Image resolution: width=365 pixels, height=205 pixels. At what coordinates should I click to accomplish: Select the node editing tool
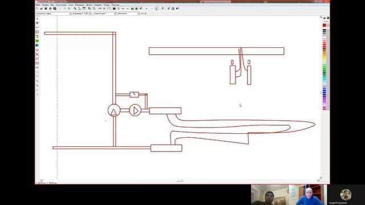[x=37, y=23]
